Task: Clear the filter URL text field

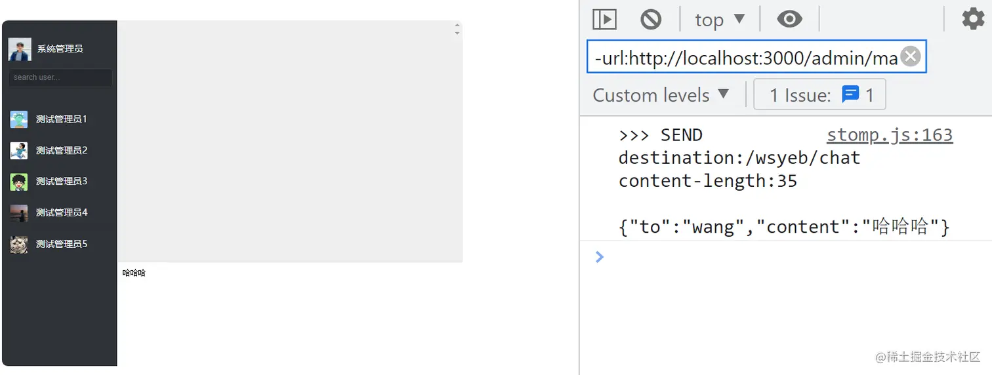Action: pyautogui.click(x=911, y=58)
